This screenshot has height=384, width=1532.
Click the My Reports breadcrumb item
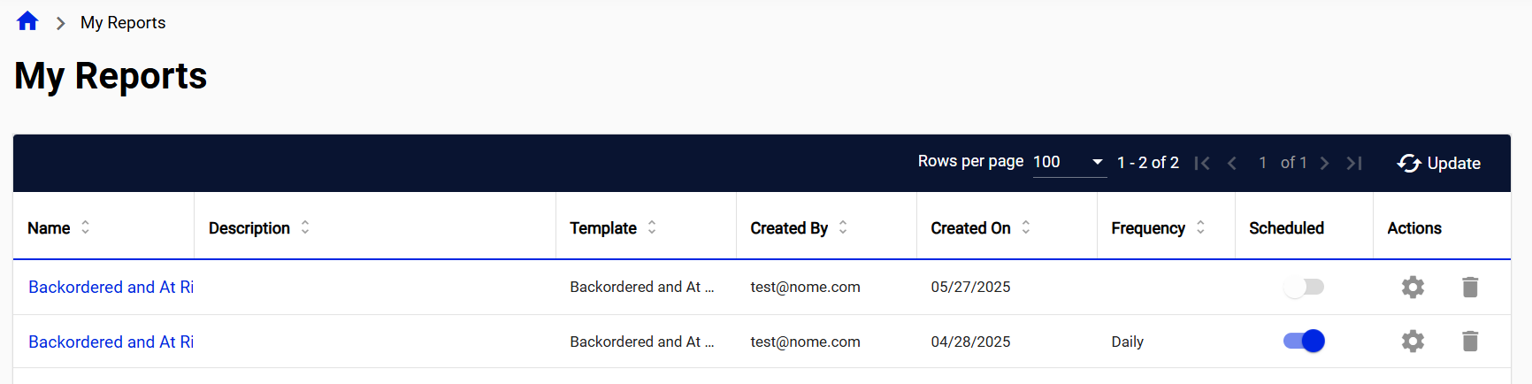point(123,23)
